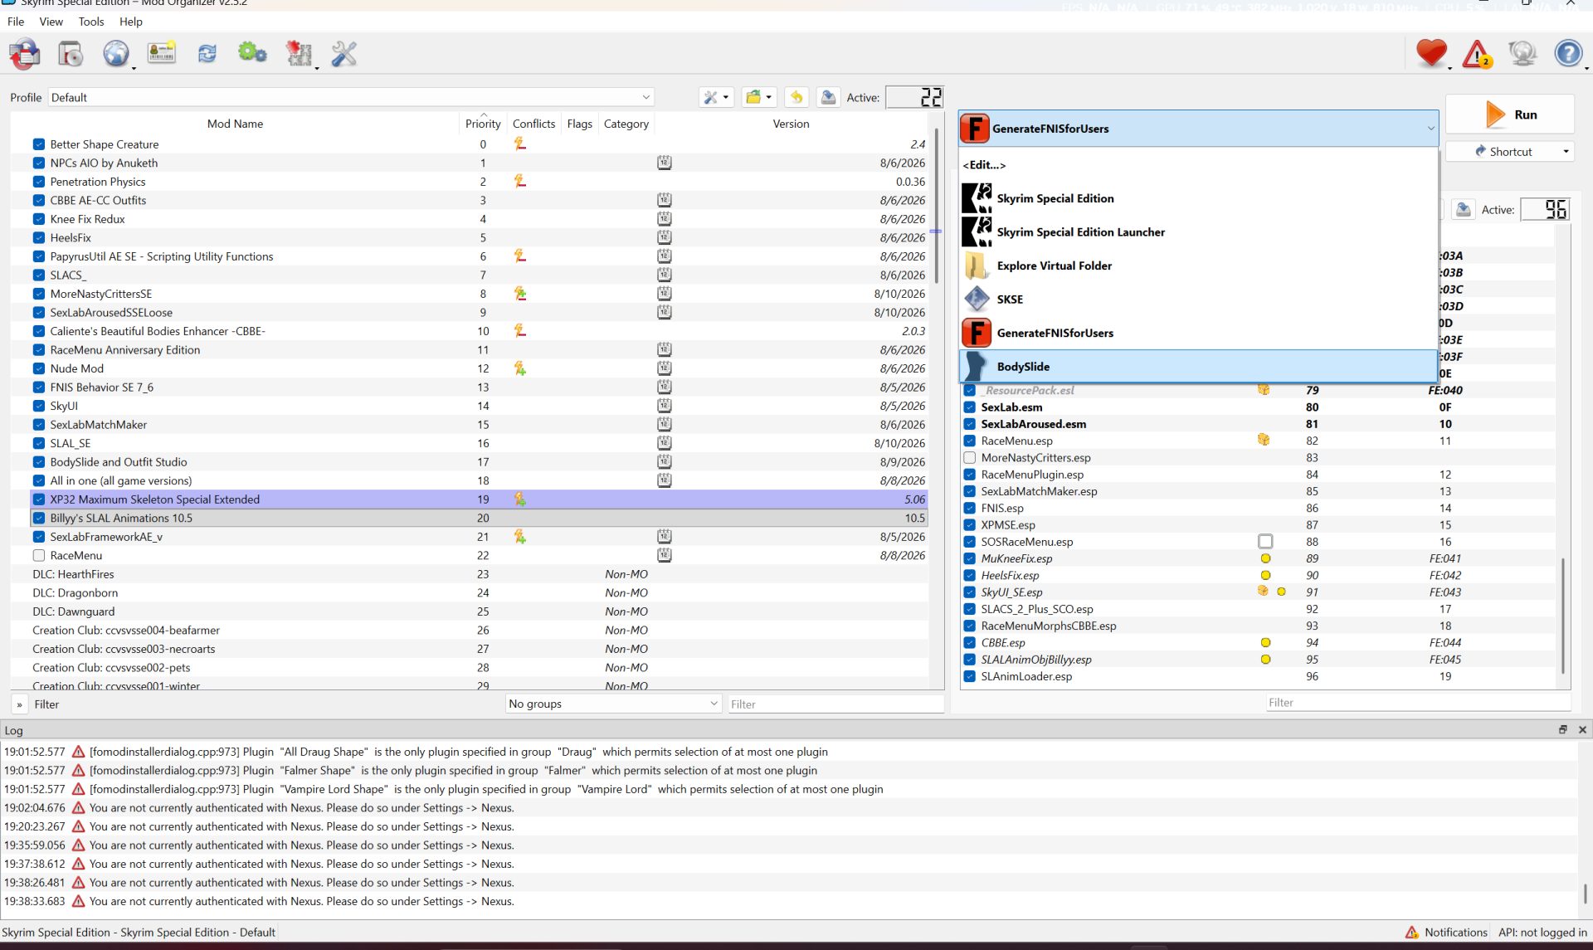Click the plugin list vertical scrollbar
1593x950 pixels.
pyautogui.click(x=1563, y=614)
